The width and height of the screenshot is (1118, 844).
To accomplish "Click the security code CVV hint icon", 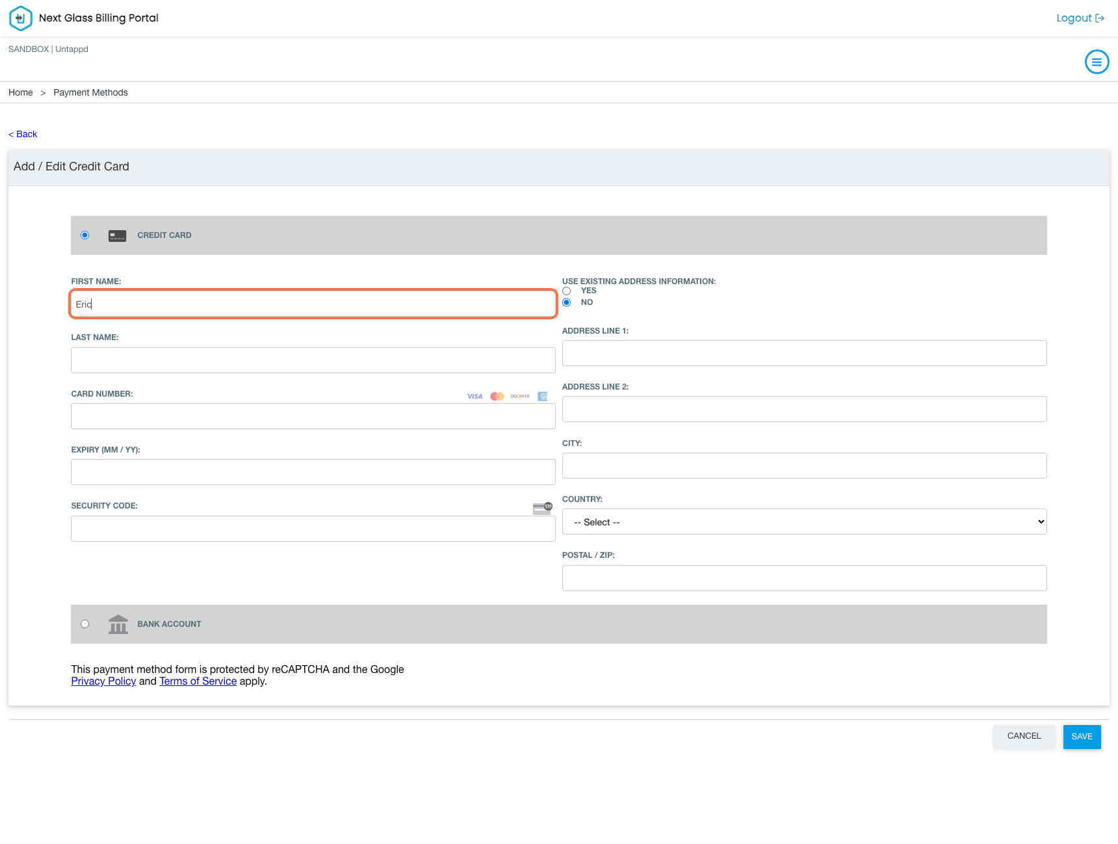I will [542, 508].
